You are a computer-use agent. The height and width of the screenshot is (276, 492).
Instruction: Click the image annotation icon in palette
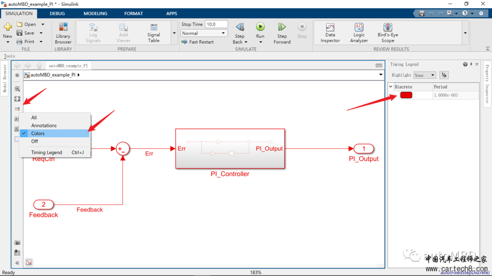click(17, 129)
